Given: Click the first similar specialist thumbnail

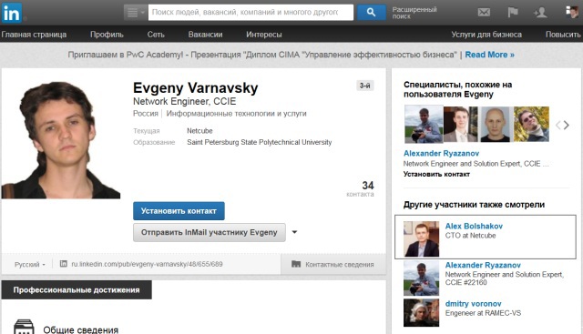Looking at the screenshot, I should [x=424, y=125].
